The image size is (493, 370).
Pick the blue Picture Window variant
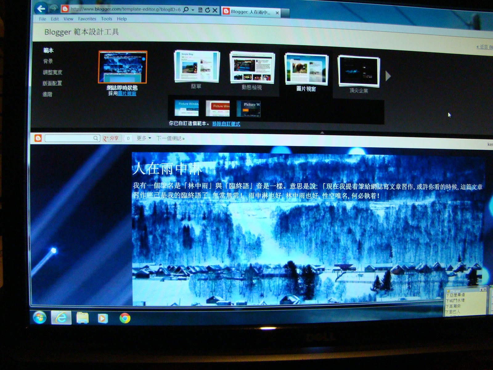coord(186,108)
